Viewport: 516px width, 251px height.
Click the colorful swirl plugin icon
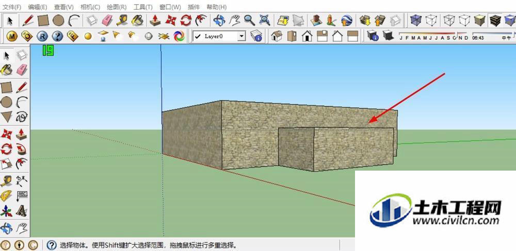179,36
